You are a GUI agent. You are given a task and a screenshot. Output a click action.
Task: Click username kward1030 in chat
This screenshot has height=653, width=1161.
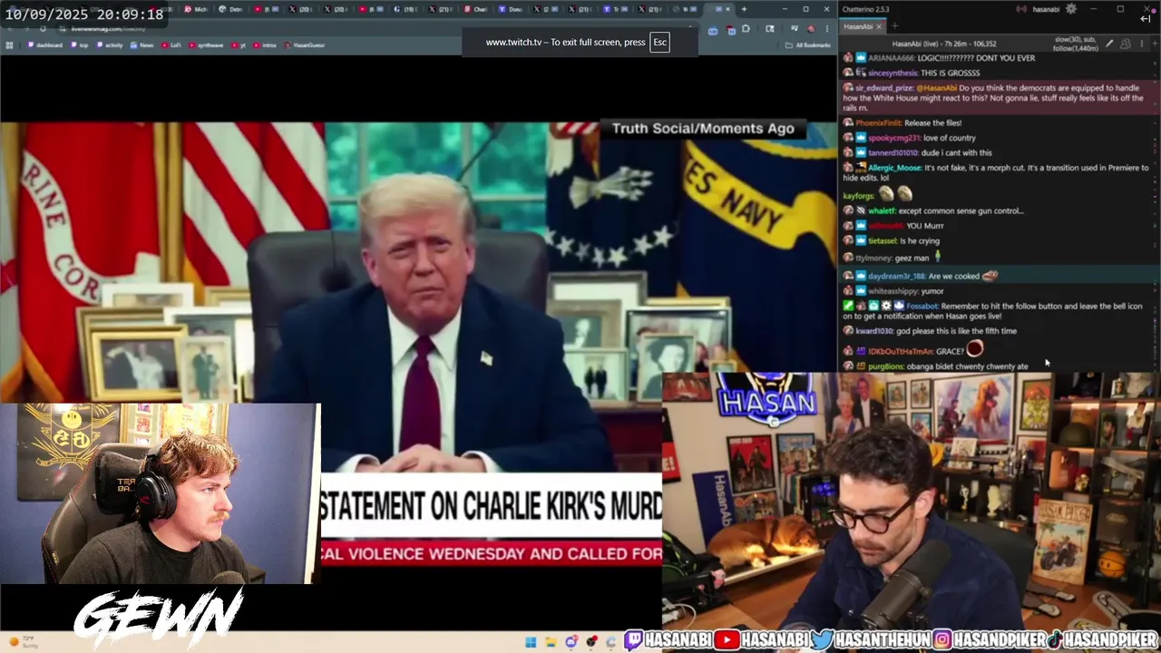pos(874,331)
